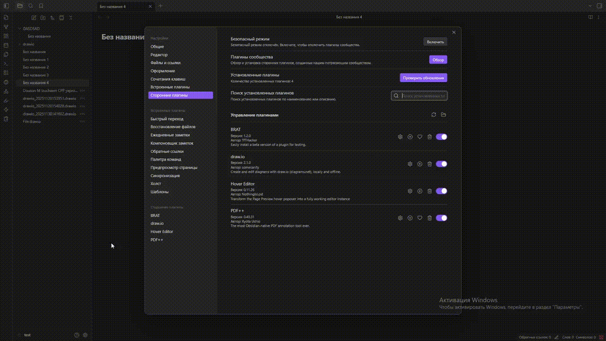This screenshot has height=341, width=606.
Task: Open the Редактор settings tab
Action: [x=159, y=55]
